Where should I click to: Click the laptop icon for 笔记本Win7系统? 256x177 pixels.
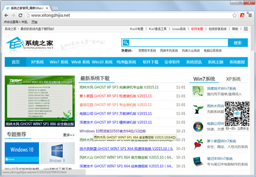[x=198, y=162]
